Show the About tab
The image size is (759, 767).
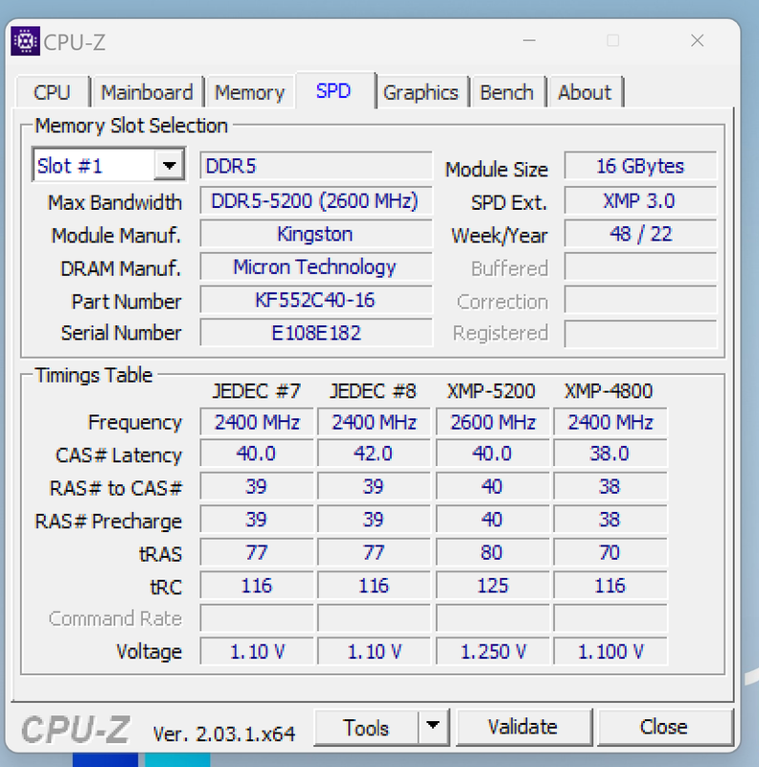[x=585, y=92]
